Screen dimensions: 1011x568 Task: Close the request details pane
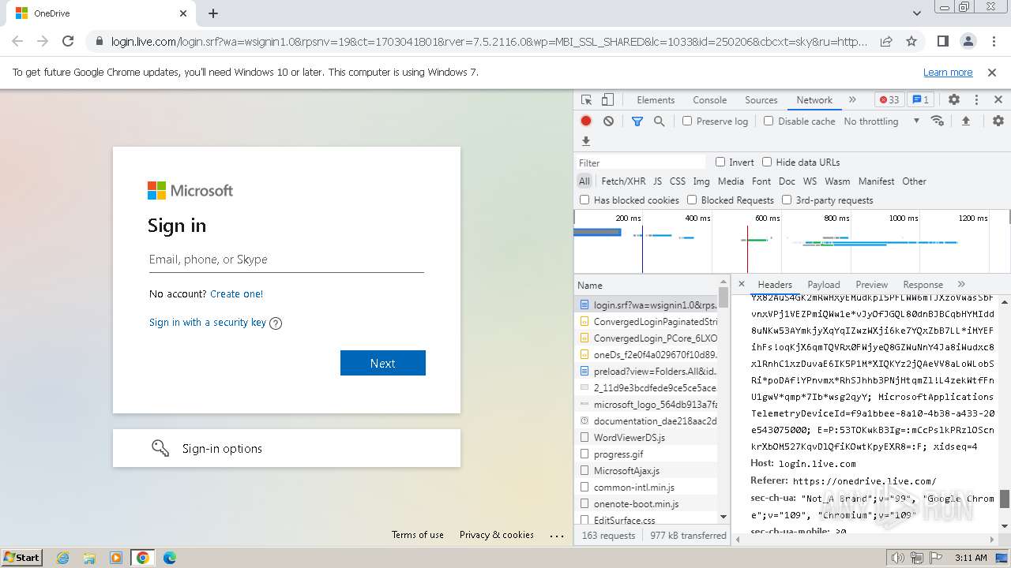click(741, 284)
